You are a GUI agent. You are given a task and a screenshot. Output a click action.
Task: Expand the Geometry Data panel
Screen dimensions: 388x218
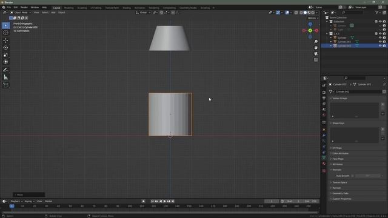[x=340, y=193]
